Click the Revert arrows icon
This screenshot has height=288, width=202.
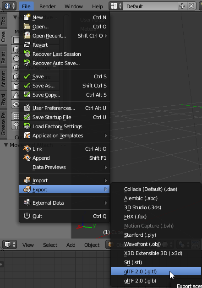click(27, 44)
